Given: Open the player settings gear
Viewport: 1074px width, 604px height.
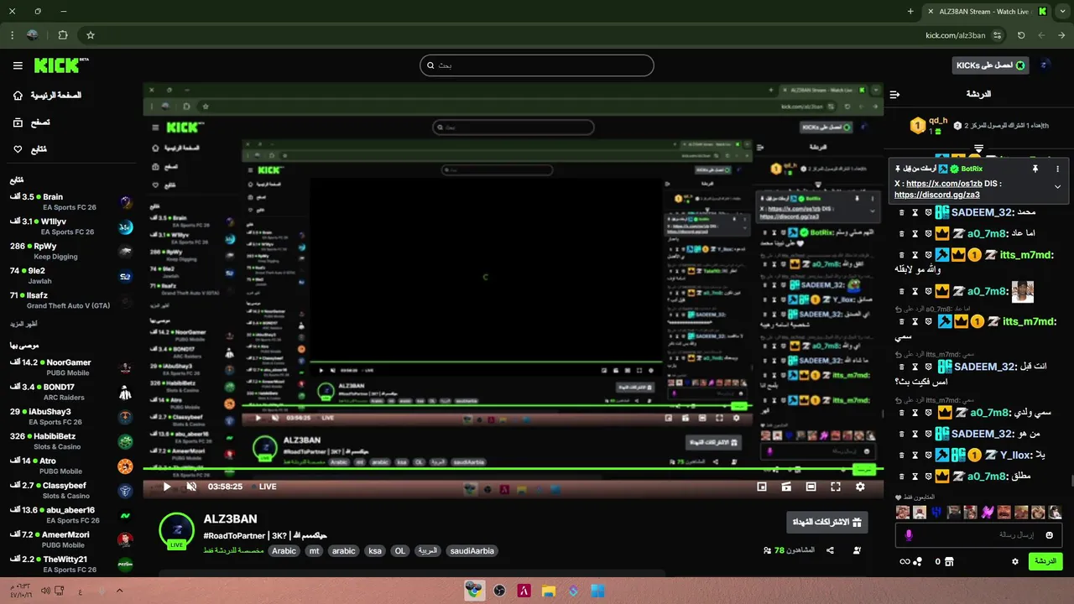Looking at the screenshot, I should coord(860,487).
